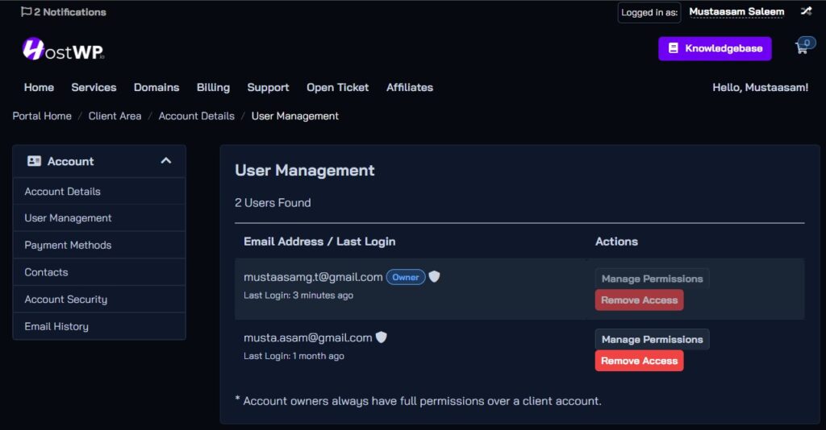Open the shopping cart icon
The image size is (826, 430).
pyautogui.click(x=804, y=46)
